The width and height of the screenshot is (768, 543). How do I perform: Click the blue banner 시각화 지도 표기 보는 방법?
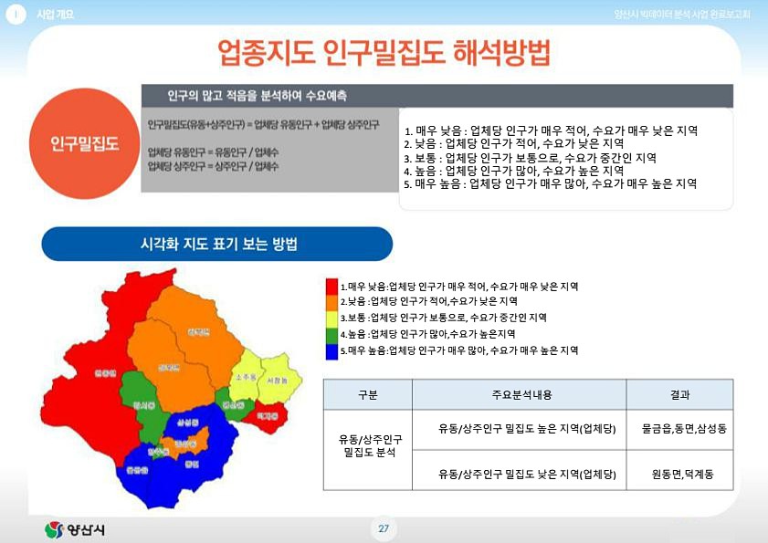click(217, 244)
